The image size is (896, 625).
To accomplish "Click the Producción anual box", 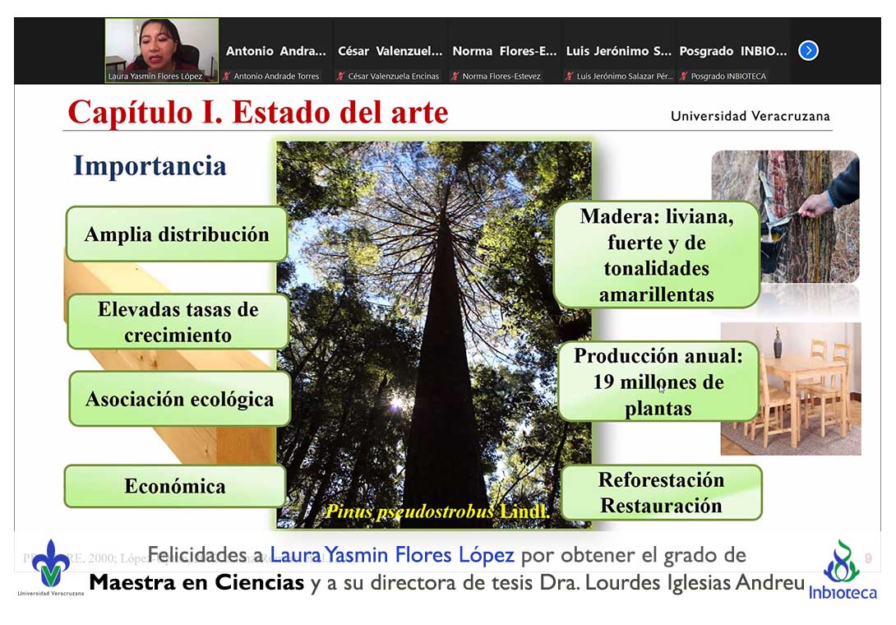I will pyautogui.click(x=658, y=382).
